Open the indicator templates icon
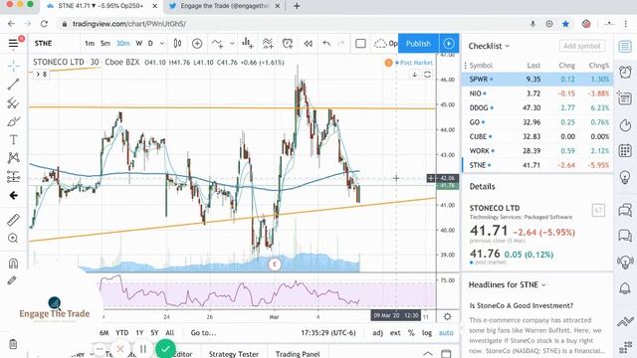637x358 pixels. click(268, 43)
